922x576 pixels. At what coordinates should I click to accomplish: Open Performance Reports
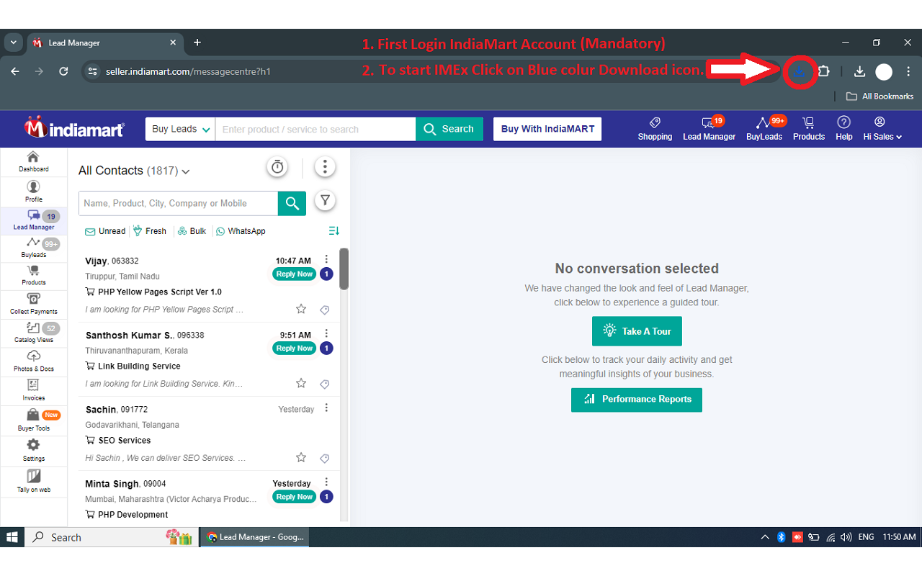(637, 400)
